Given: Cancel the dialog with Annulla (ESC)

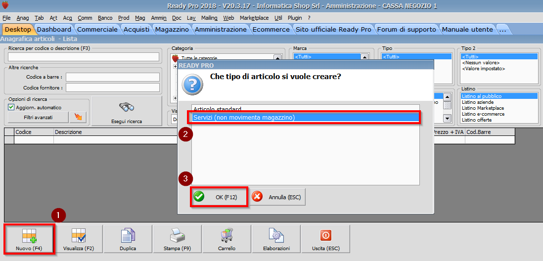Looking at the screenshot, I should (x=278, y=197).
